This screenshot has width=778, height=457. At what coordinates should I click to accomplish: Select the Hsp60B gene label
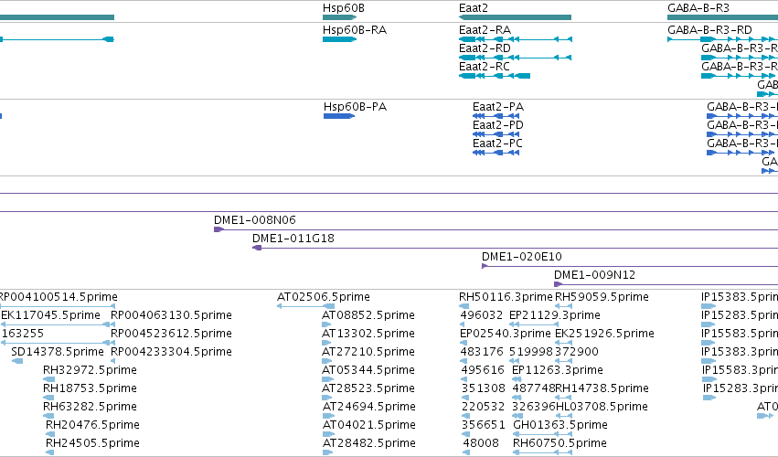(x=344, y=8)
